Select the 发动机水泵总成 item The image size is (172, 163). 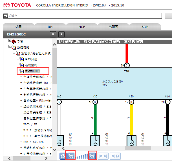click(38, 148)
